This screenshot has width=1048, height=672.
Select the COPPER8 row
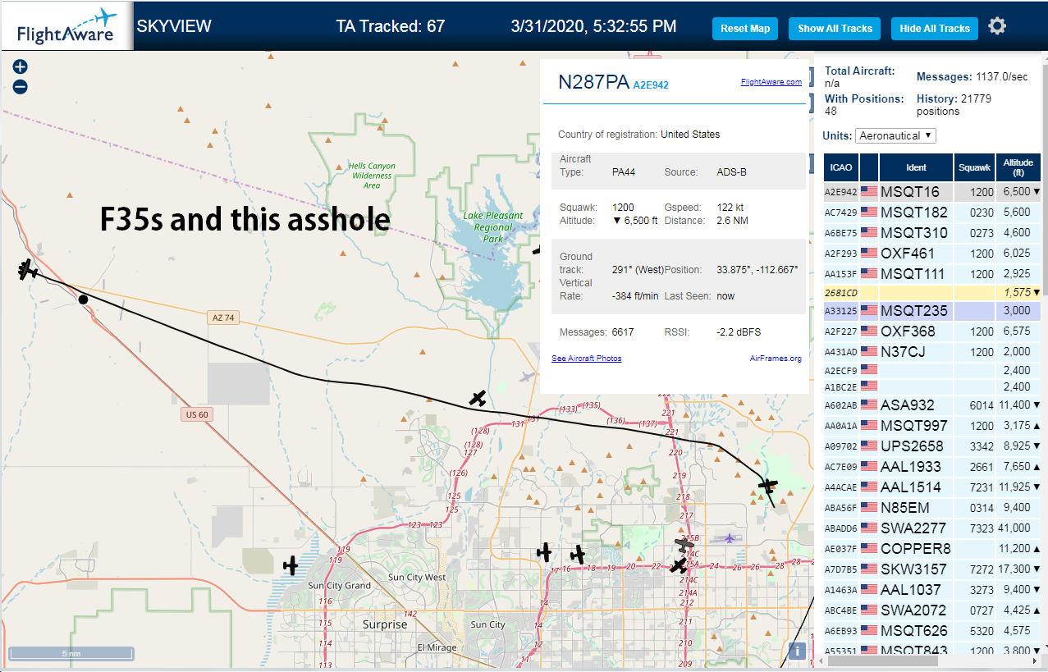931,549
